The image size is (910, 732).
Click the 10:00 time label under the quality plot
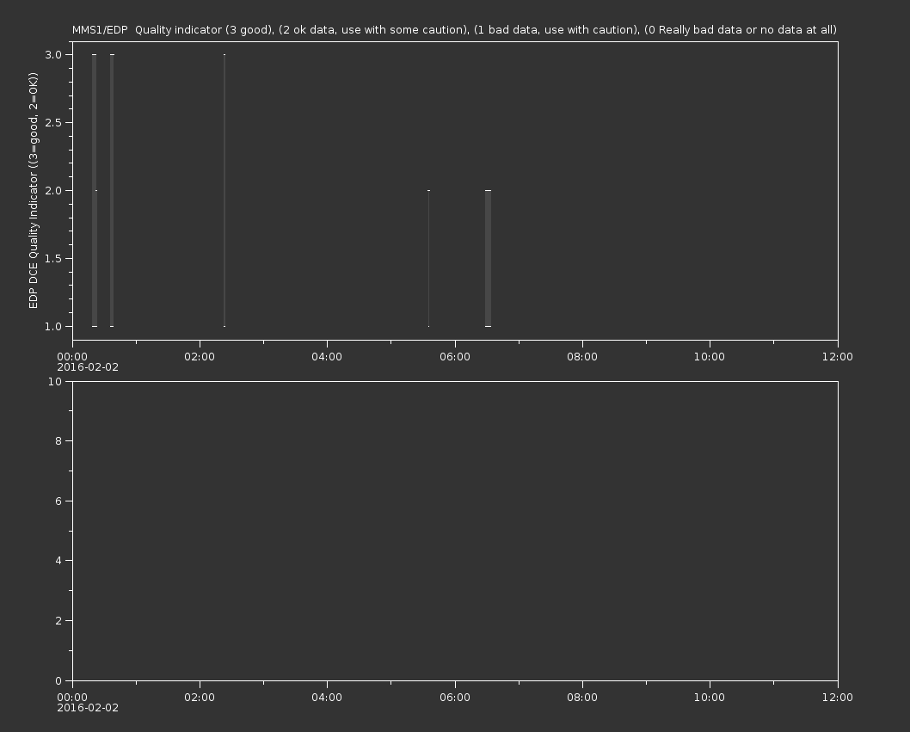coord(710,356)
